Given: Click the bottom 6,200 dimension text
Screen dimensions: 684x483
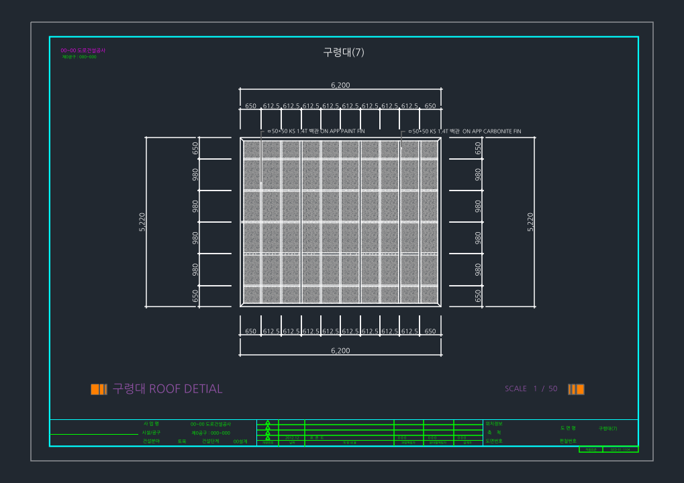Looking at the screenshot, I should [x=340, y=350].
